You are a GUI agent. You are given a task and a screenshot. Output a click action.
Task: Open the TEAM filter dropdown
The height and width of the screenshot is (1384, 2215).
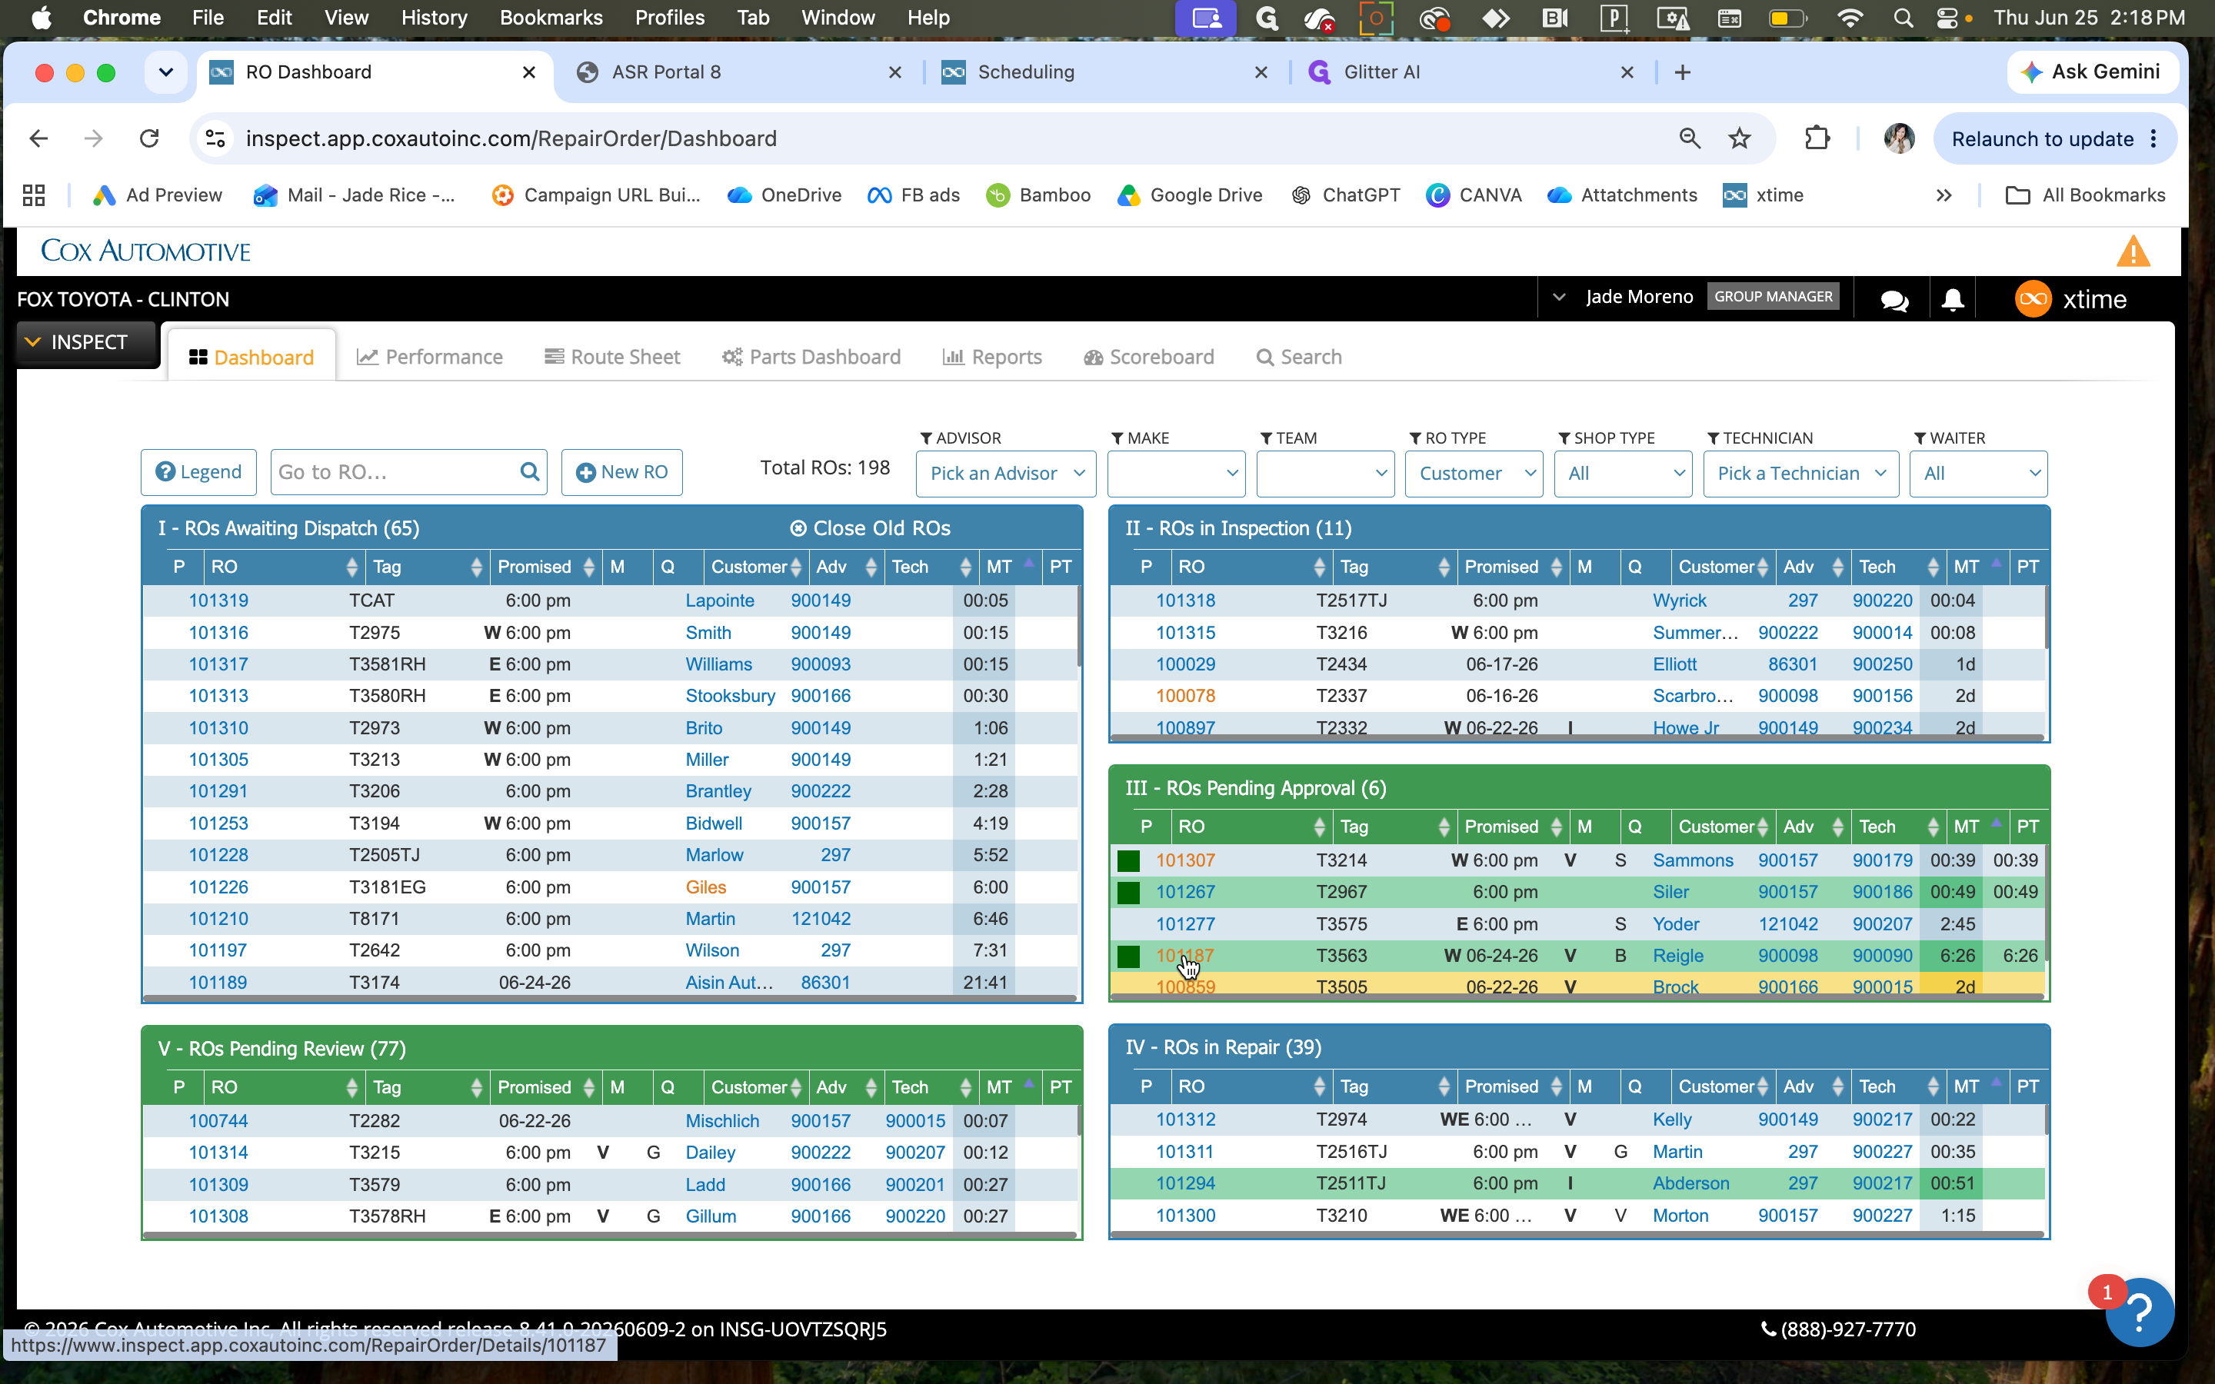(1324, 473)
